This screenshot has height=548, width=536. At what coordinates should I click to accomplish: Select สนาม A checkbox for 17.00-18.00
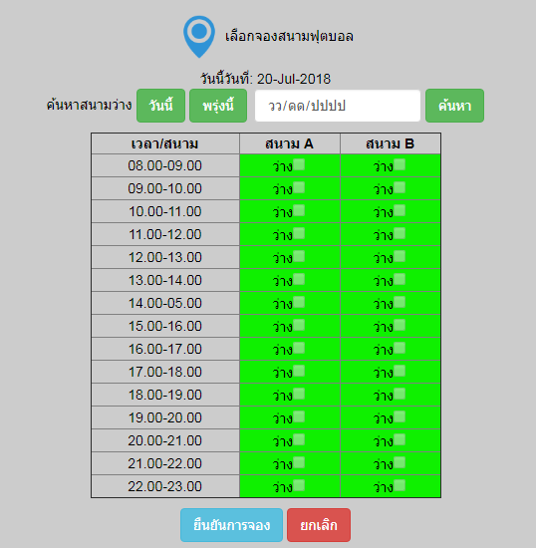point(299,371)
